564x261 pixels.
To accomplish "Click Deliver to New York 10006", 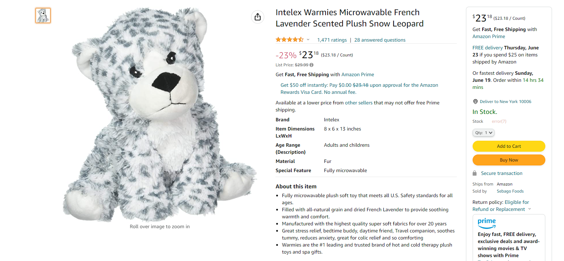I will (505, 102).
